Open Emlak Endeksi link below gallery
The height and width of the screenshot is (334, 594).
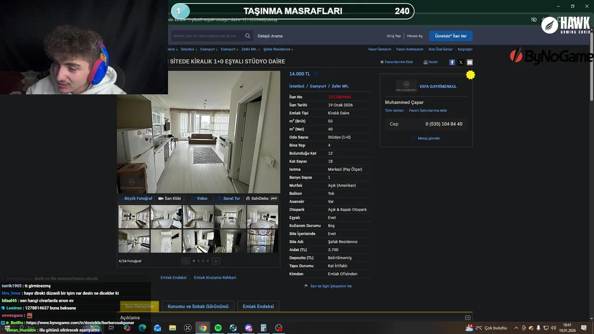[x=174, y=277]
